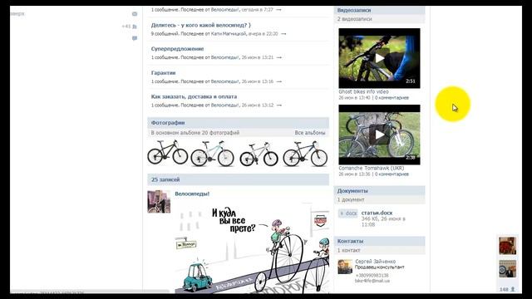Open the third bicycle photo thumbnail
The width and height of the screenshot is (532, 299).
[259, 154]
